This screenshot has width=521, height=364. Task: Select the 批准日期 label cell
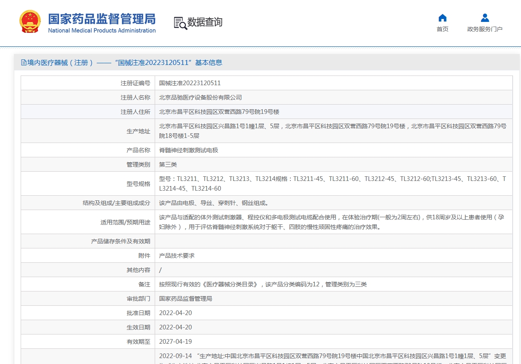pyautogui.click(x=88, y=313)
